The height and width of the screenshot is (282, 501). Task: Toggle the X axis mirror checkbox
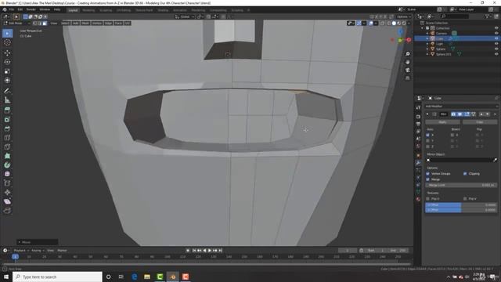428,135
